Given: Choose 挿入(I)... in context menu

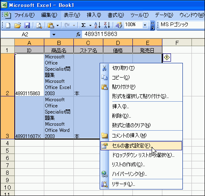Looking at the screenshot, I should [141, 107].
